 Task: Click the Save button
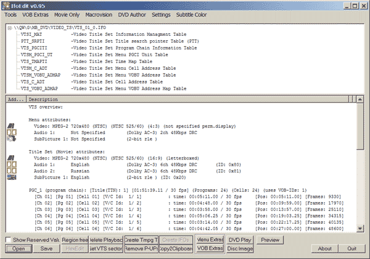coord(46,248)
